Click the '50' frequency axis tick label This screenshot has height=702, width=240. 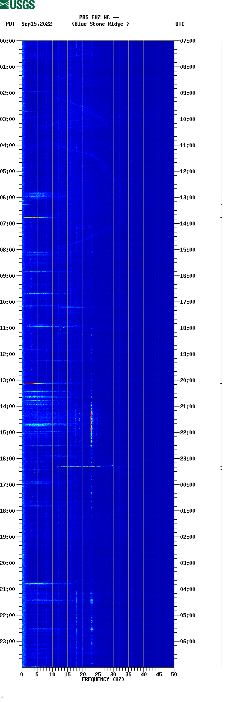click(174, 675)
